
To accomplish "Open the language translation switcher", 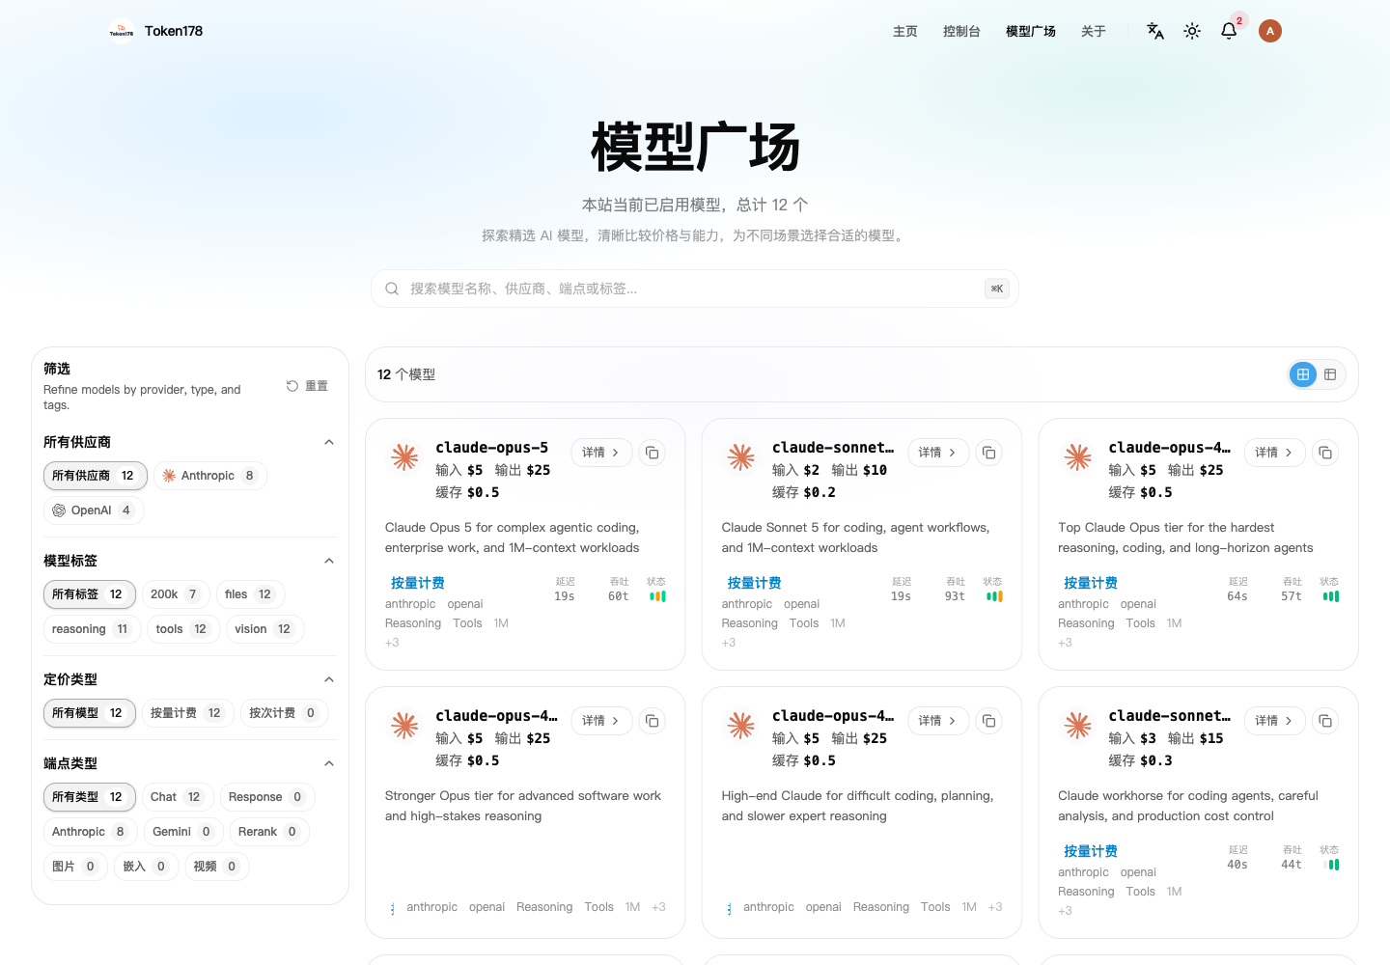I will (x=1155, y=31).
